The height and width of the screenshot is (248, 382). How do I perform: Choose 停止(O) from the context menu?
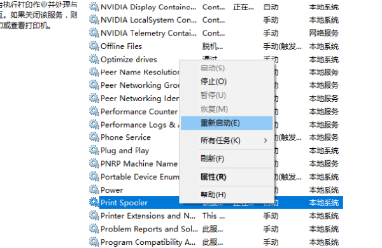pyautogui.click(x=227, y=81)
